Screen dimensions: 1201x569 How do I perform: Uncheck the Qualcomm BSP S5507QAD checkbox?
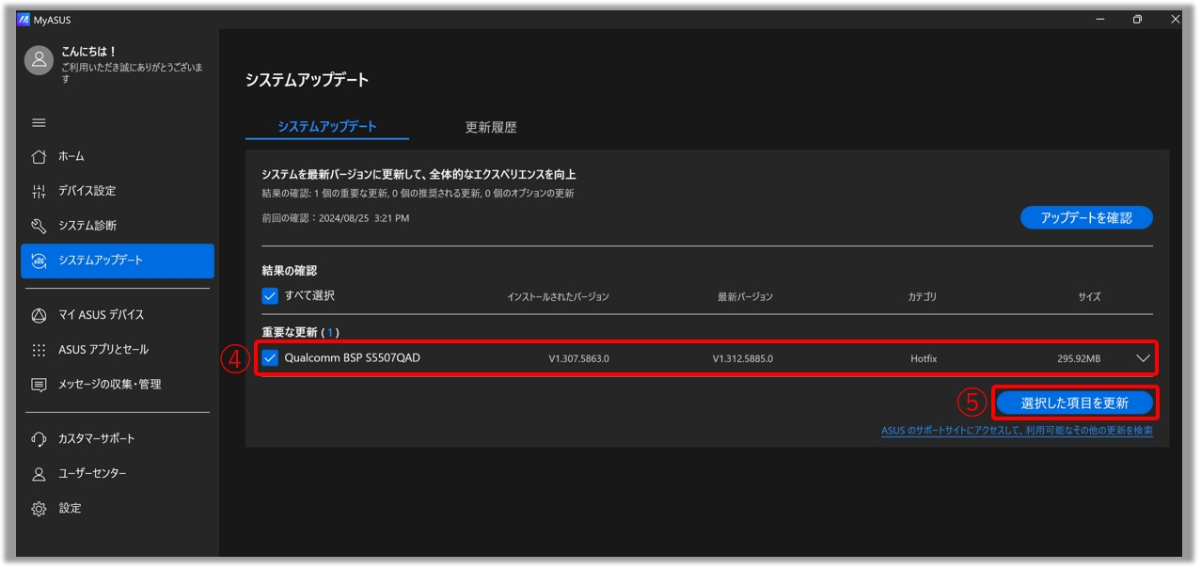[x=270, y=358]
